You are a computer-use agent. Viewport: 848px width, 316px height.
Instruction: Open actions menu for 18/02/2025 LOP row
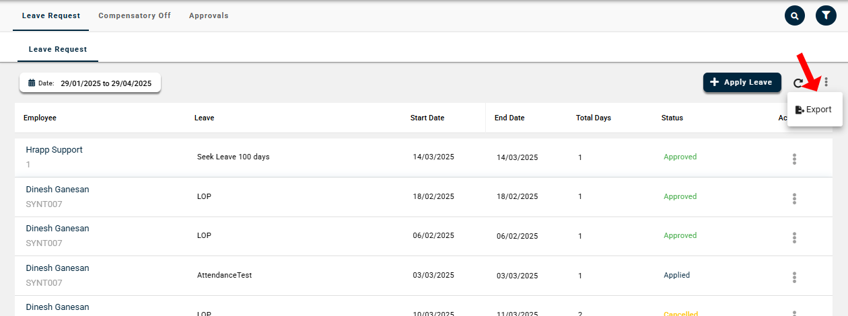pyautogui.click(x=794, y=198)
